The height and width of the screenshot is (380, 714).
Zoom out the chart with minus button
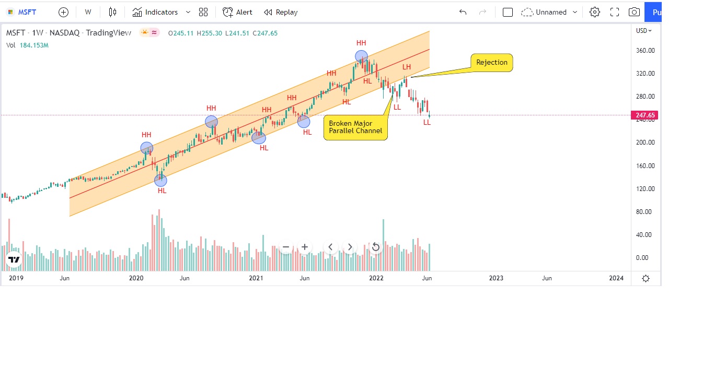coord(286,247)
